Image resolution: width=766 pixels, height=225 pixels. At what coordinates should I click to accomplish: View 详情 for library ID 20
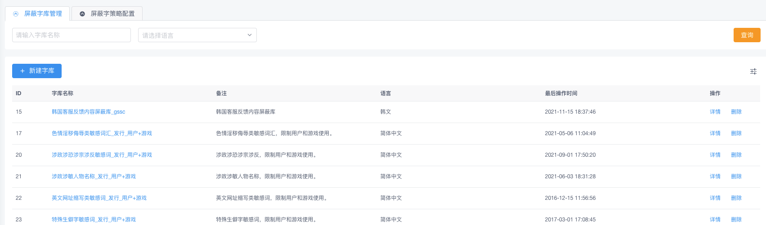715,155
